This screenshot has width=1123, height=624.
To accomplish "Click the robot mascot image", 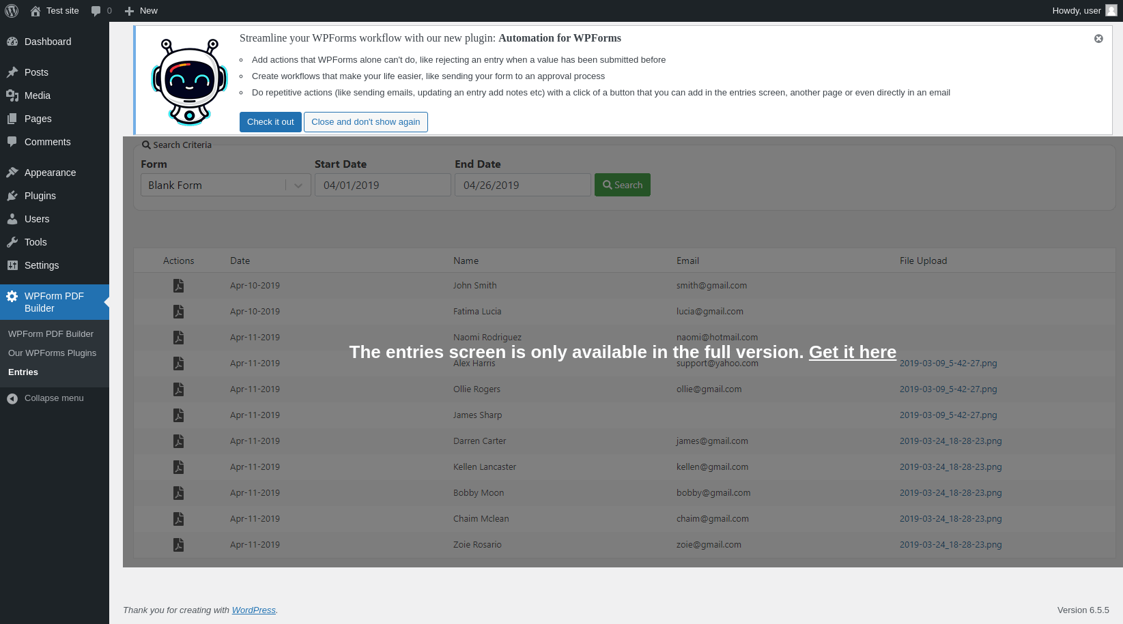I will (189, 82).
